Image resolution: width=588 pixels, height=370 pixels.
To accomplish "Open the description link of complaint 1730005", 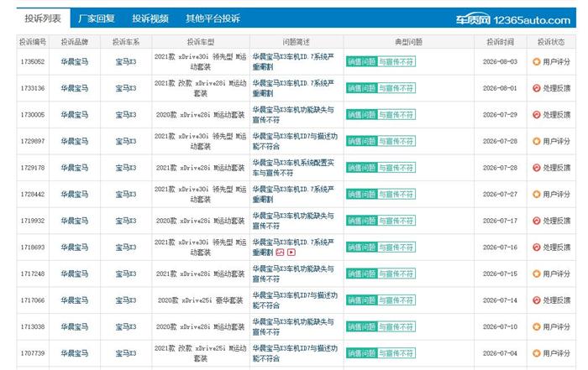I will [293, 115].
